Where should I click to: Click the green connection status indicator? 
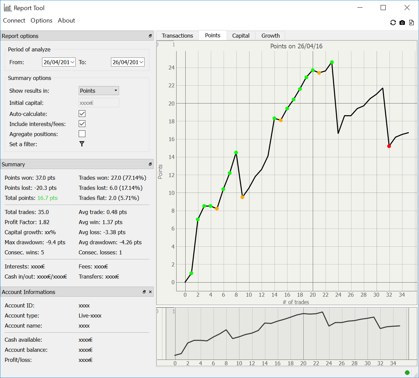coord(407,372)
